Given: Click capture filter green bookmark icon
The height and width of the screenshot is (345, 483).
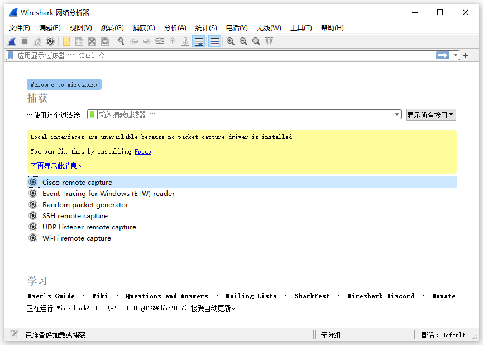Looking at the screenshot, I should (x=92, y=114).
